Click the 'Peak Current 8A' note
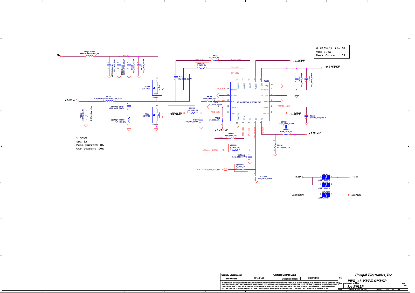415x293 pixels. point(90,145)
